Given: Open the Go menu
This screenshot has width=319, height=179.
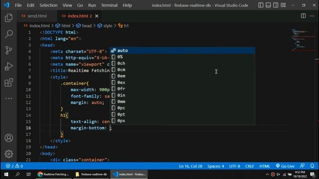Looking at the screenshot, I should (80, 5).
